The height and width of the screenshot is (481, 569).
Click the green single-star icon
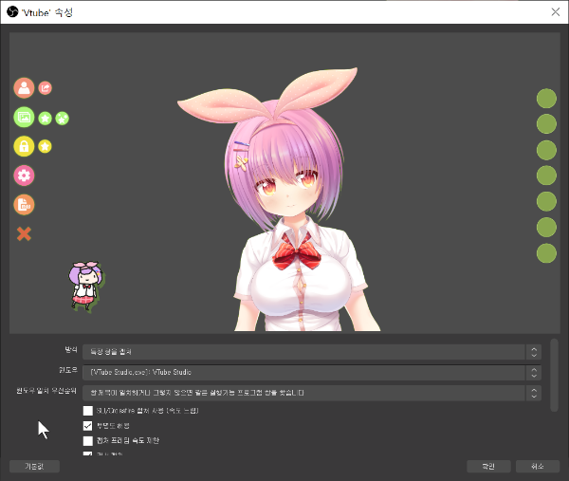point(45,119)
